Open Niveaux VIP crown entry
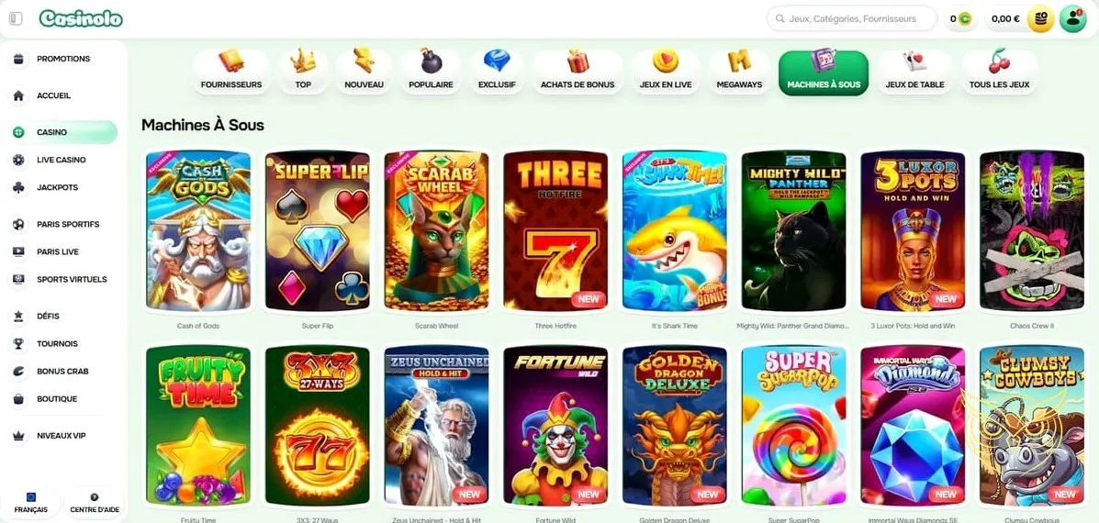 point(62,436)
